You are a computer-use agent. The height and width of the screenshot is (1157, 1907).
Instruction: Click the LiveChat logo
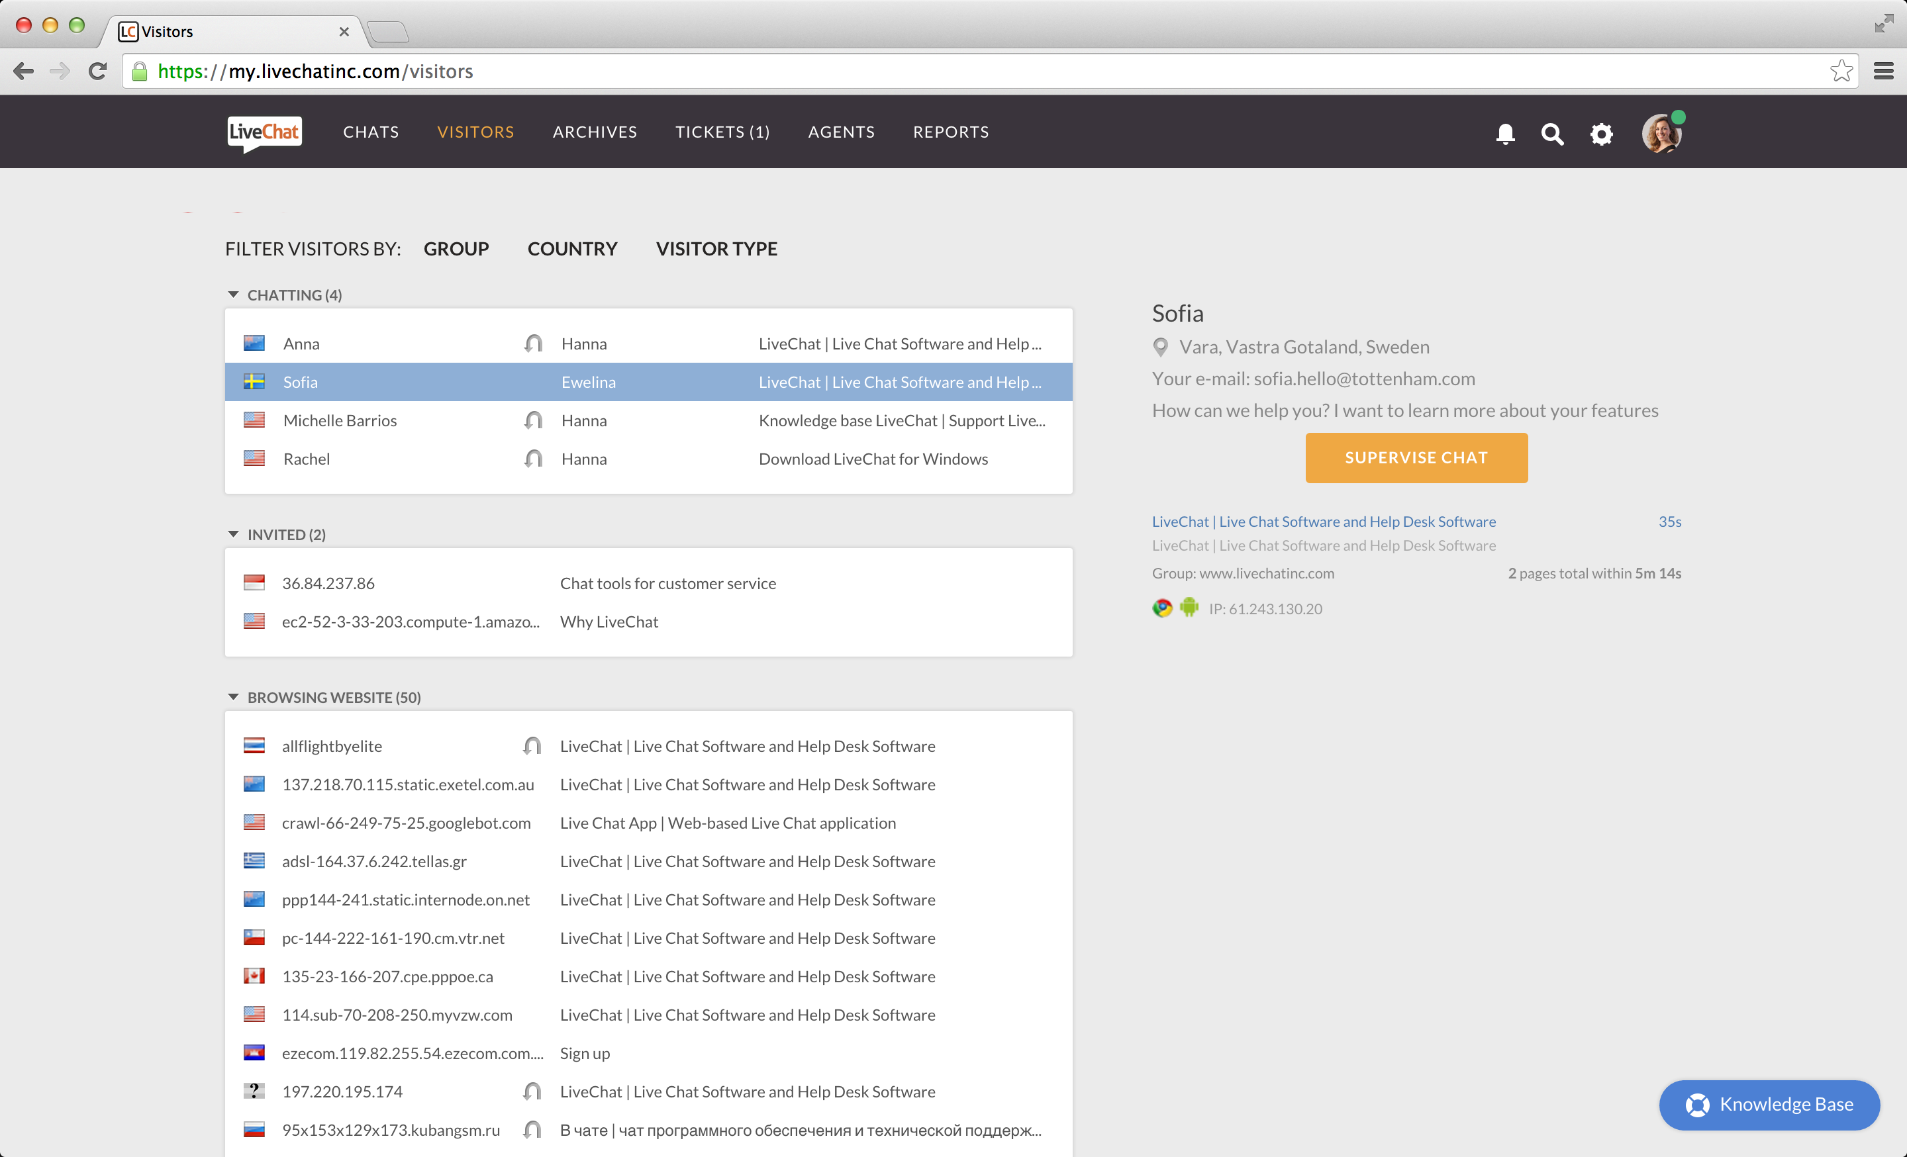pyautogui.click(x=264, y=132)
